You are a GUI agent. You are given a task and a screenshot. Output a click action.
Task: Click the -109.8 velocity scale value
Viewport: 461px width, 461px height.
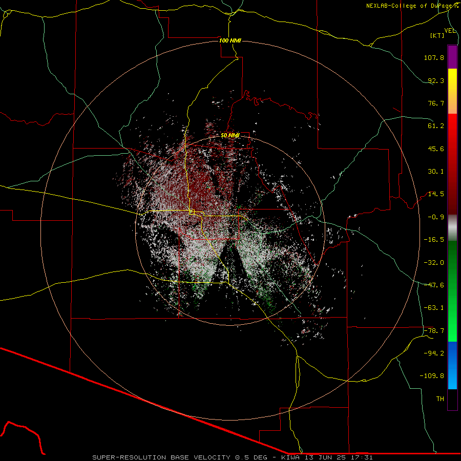(x=432, y=376)
